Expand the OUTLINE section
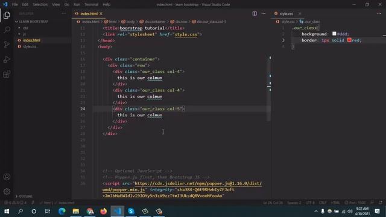This screenshot has height=217, width=386. pyautogui.click(x=25, y=196)
